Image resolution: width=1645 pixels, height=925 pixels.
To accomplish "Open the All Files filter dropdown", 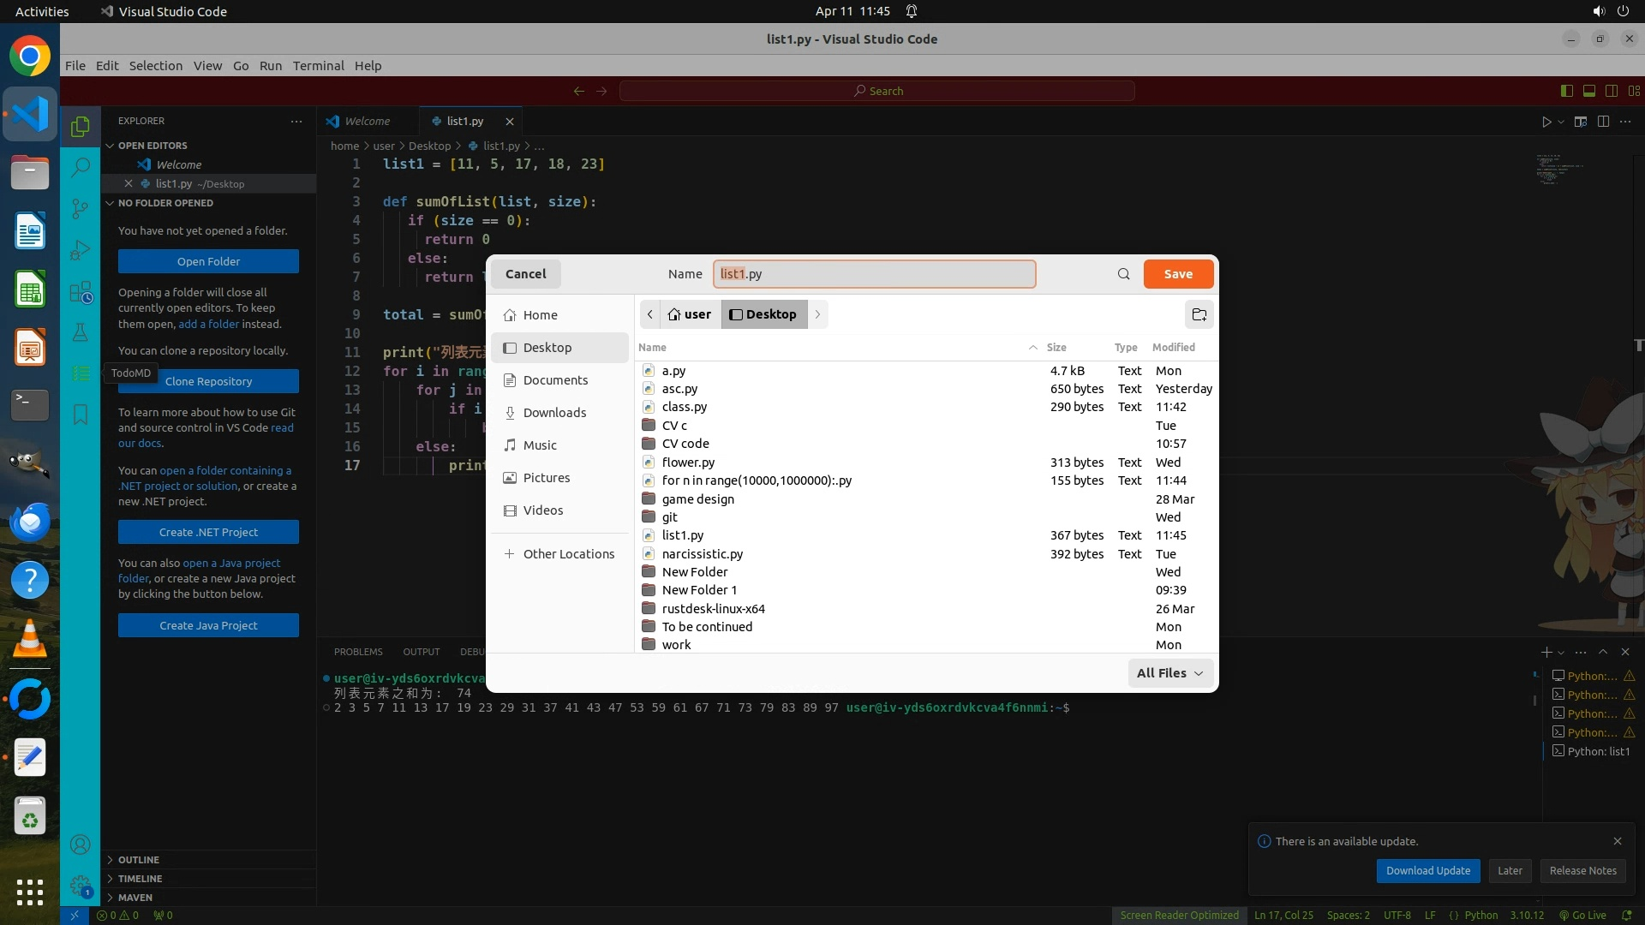I will click(x=1169, y=673).
